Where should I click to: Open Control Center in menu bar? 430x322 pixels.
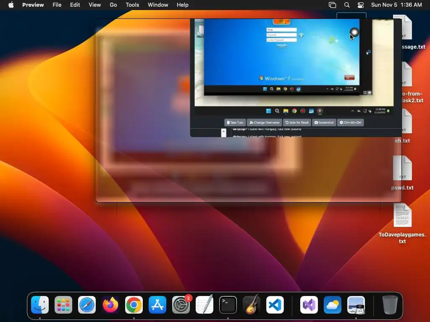tap(361, 5)
